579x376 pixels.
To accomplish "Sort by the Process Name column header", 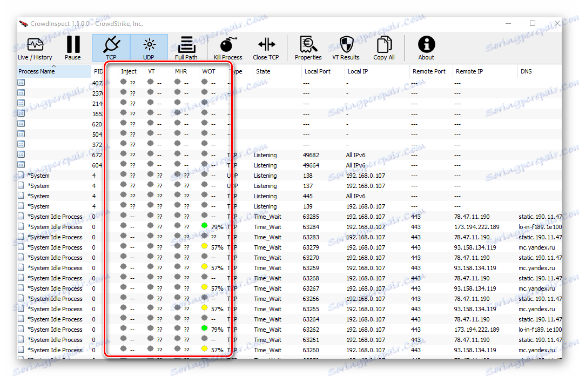I will [54, 71].
